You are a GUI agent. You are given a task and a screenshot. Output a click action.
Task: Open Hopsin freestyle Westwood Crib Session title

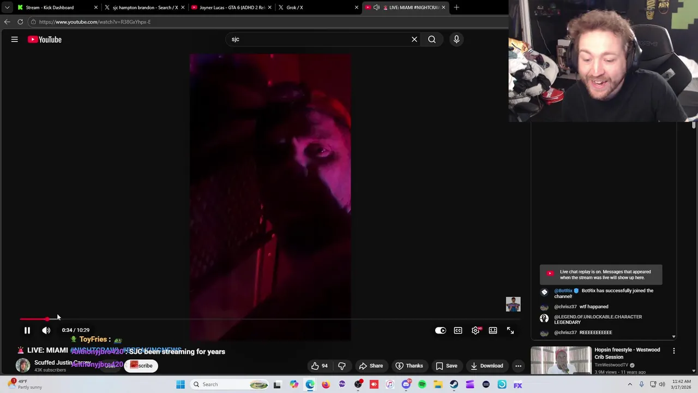pos(627,353)
